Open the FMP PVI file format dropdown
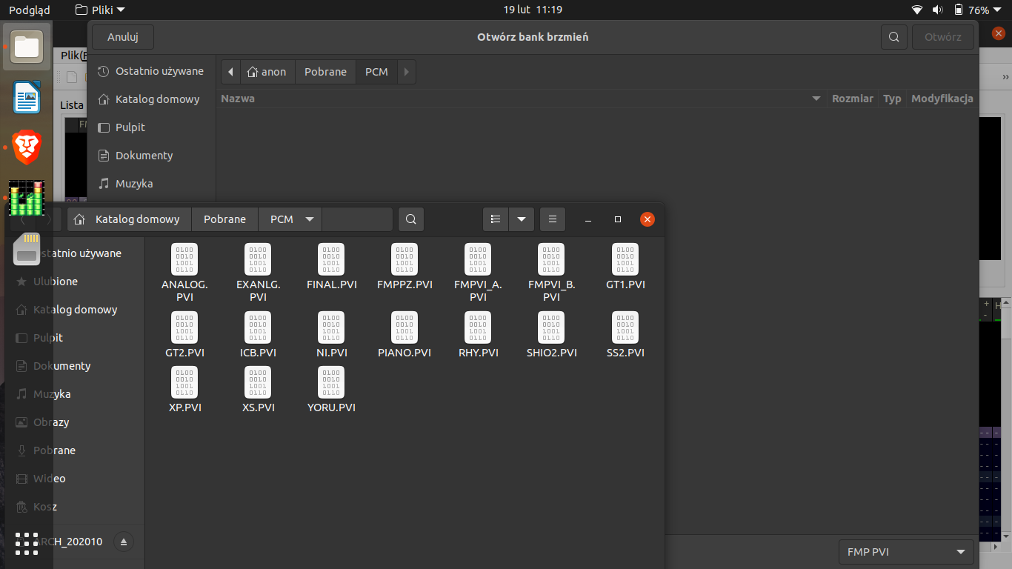Image resolution: width=1012 pixels, height=569 pixels. point(905,551)
